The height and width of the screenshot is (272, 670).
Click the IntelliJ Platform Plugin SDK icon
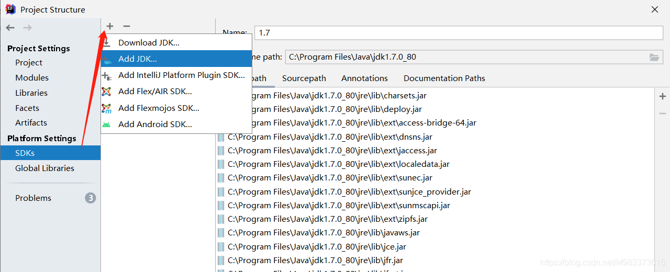[x=106, y=75]
